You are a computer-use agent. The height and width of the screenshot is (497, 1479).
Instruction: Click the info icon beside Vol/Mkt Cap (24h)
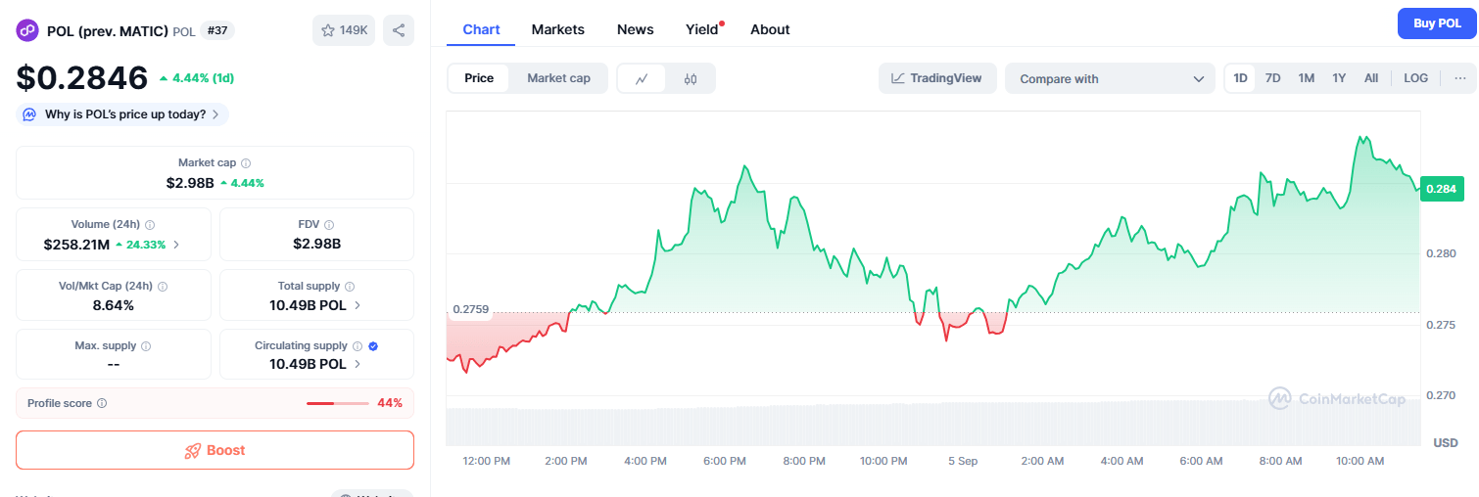pos(163,287)
